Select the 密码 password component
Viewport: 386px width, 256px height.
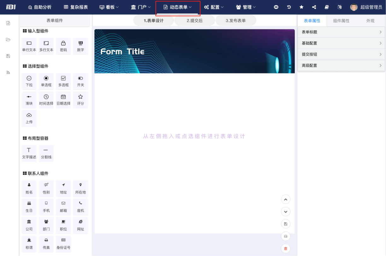pyautogui.click(x=63, y=46)
